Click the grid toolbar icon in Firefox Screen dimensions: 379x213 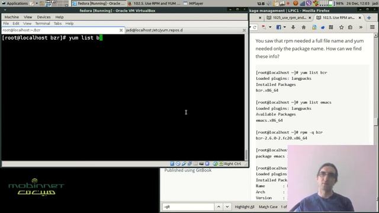coord(331,27)
